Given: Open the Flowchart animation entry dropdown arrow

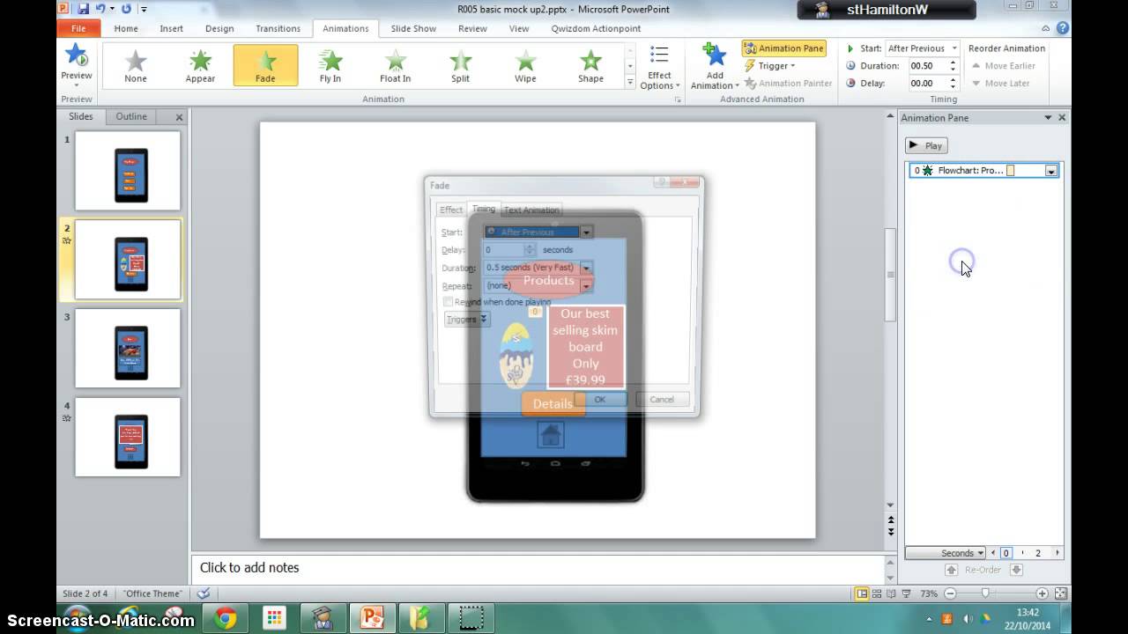Looking at the screenshot, I should tap(1051, 171).
